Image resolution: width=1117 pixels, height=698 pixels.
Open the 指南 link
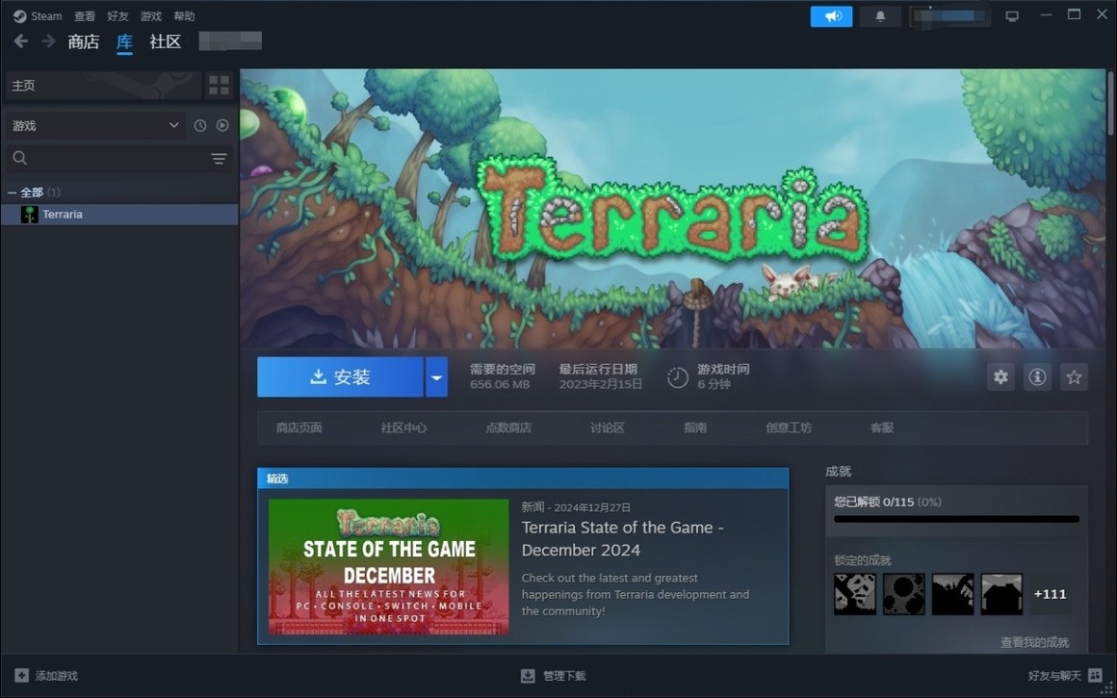[695, 428]
